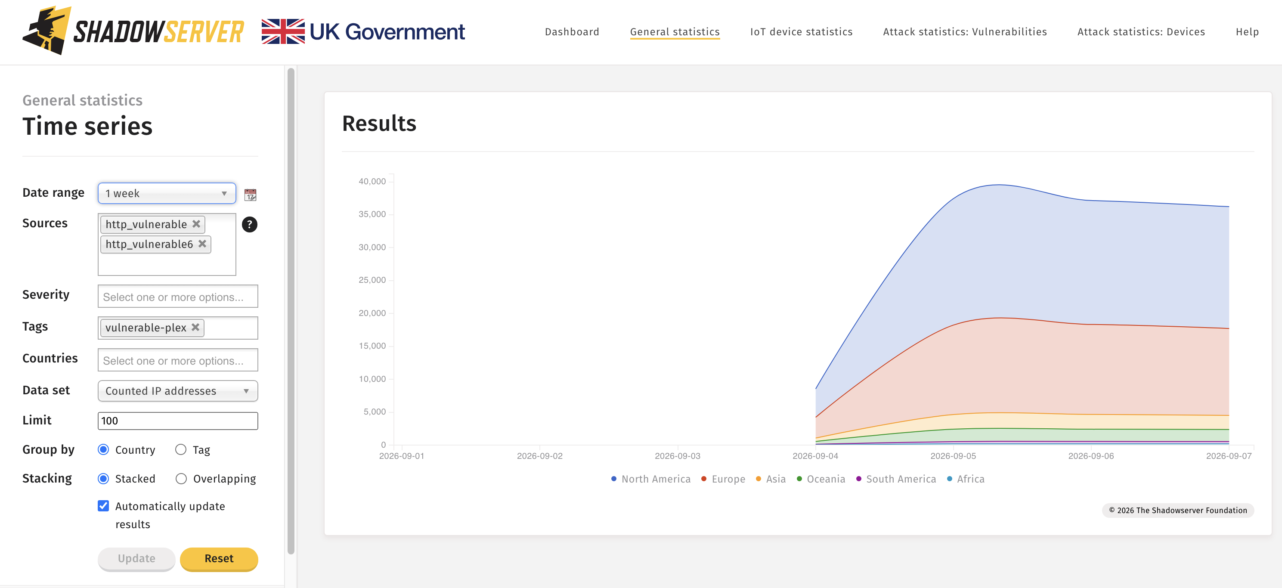Remove the http_vulnerable source tag
1282x588 pixels.
pos(197,224)
